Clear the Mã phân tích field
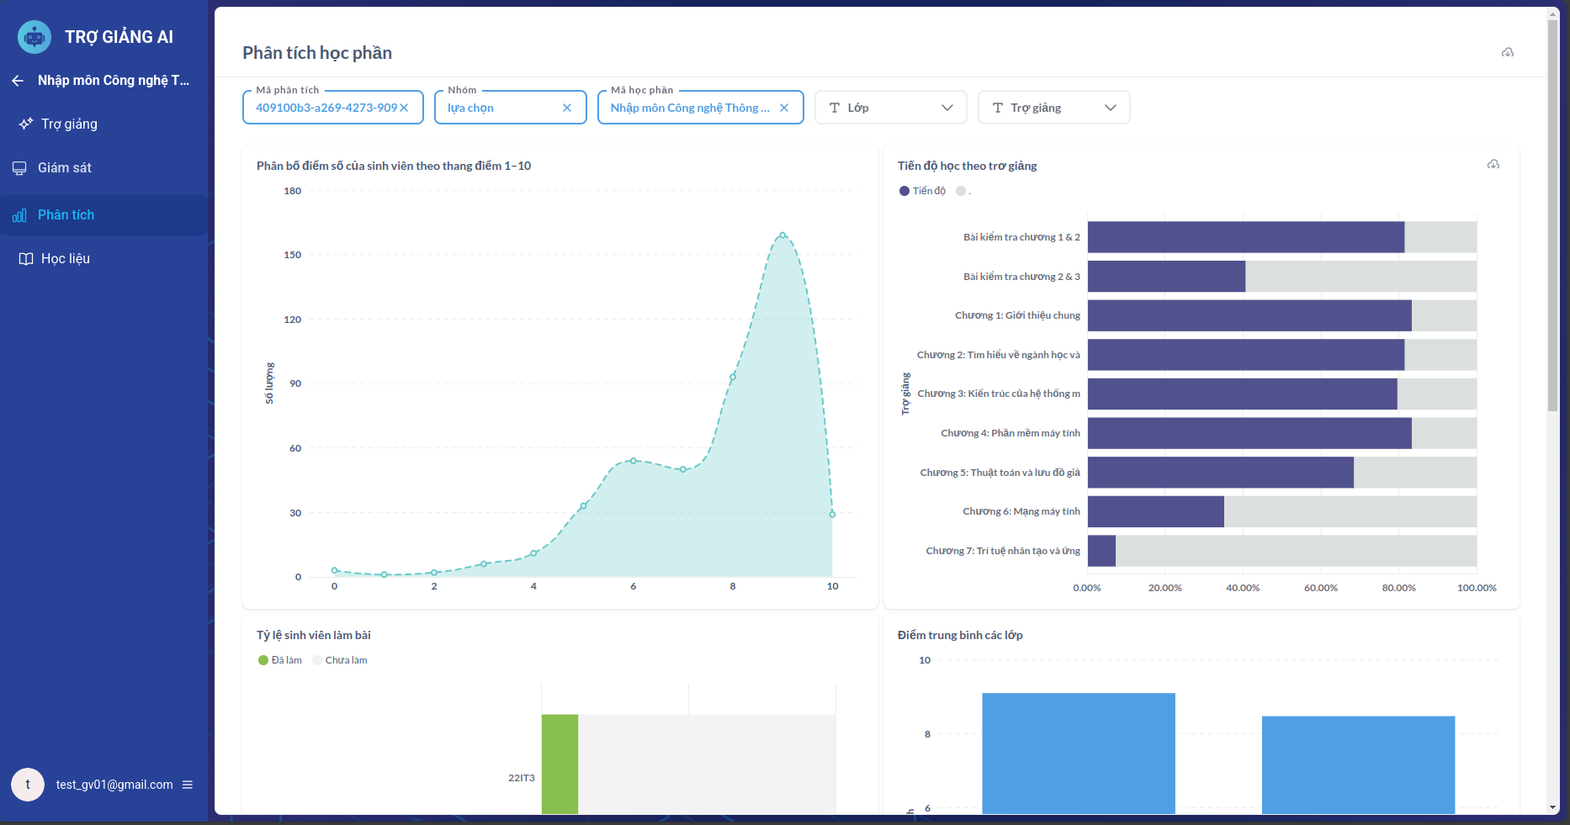The width and height of the screenshot is (1570, 825). point(404,108)
